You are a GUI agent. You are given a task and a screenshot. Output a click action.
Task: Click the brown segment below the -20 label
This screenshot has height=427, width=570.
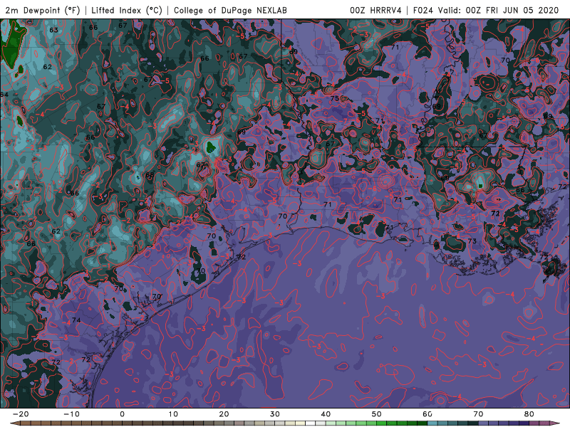tap(26, 423)
